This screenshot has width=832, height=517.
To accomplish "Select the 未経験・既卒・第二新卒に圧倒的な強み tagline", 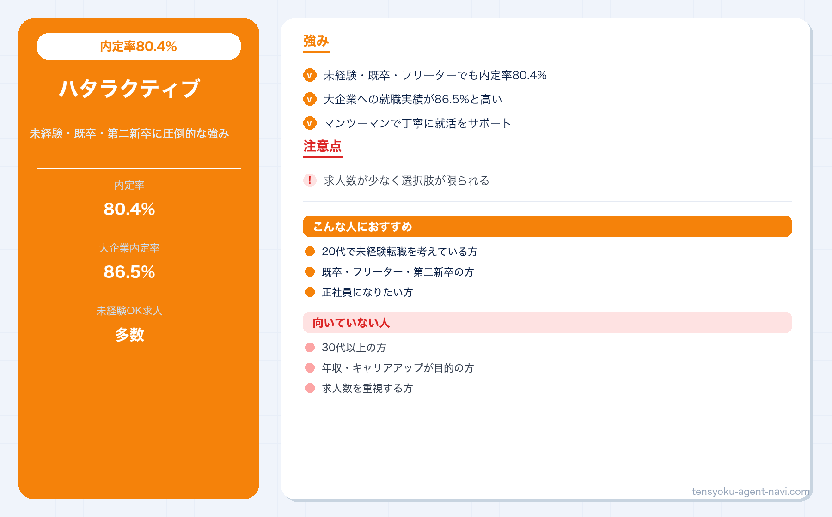I will click(x=129, y=133).
